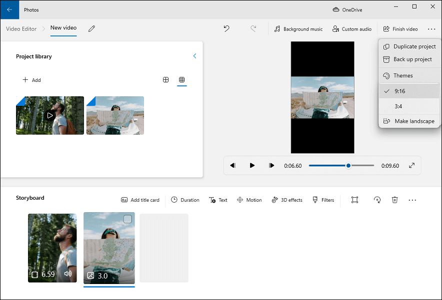Click the New video title tab
442x300 pixels.
63,28
